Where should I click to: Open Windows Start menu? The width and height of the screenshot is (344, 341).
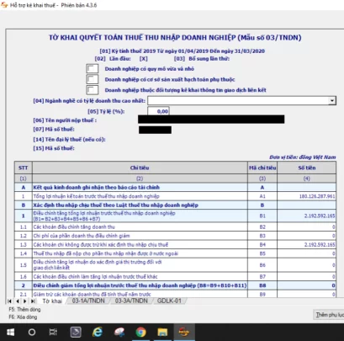11,333
